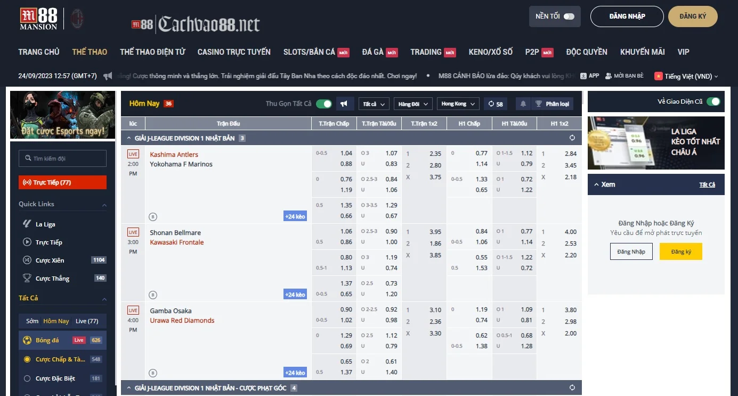The width and height of the screenshot is (738, 396).
Task: Toggle the Nền Tối dark mode switch
Action: (569, 16)
